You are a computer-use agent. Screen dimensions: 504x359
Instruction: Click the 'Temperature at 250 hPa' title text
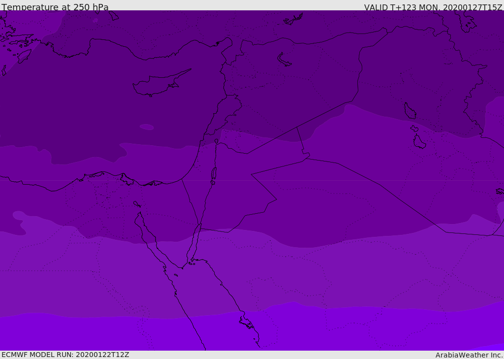pos(55,7)
